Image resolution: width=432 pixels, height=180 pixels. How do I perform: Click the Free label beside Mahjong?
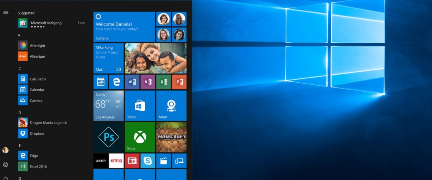[x=82, y=23]
